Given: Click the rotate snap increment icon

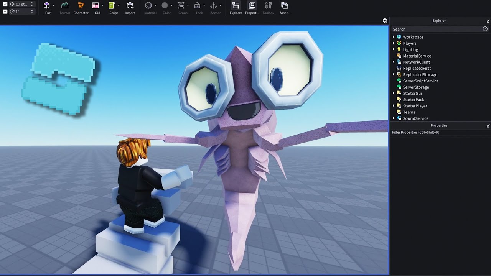Looking at the screenshot, I should coord(12,11).
